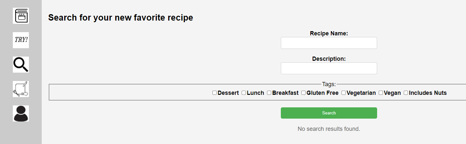Open the user profile silhouette icon
The image size is (466, 144).
pos(21,113)
